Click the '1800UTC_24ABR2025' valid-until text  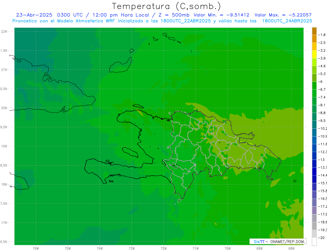(x=287, y=21)
